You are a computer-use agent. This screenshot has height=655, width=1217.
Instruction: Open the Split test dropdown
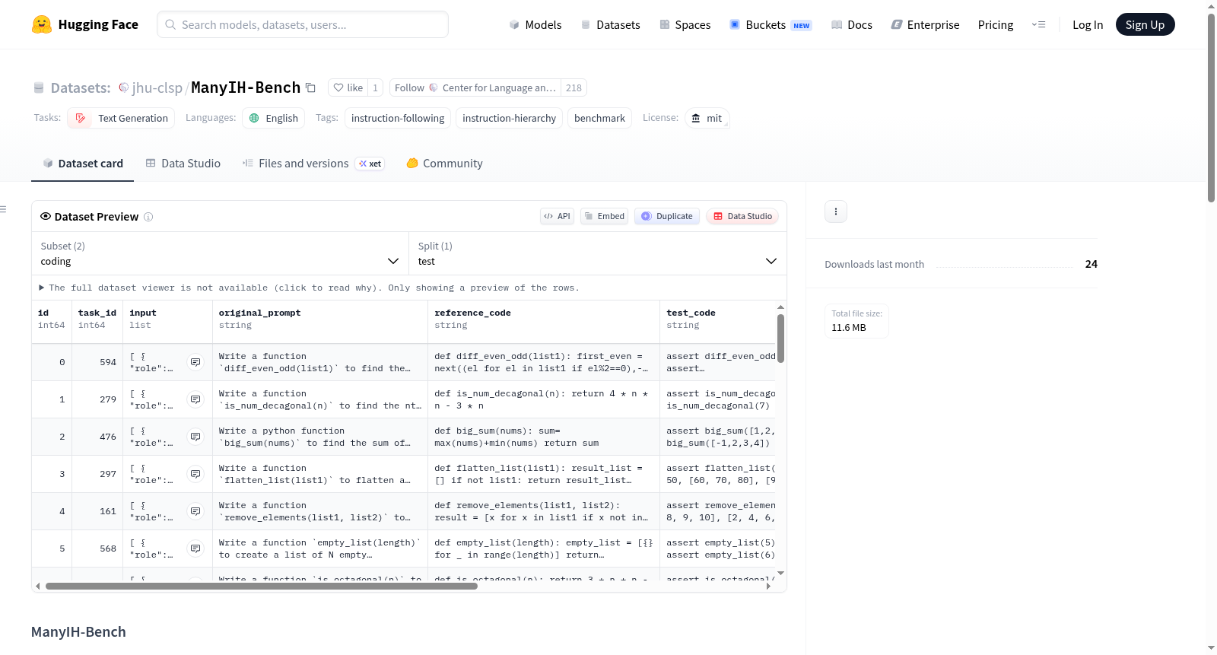(x=598, y=253)
